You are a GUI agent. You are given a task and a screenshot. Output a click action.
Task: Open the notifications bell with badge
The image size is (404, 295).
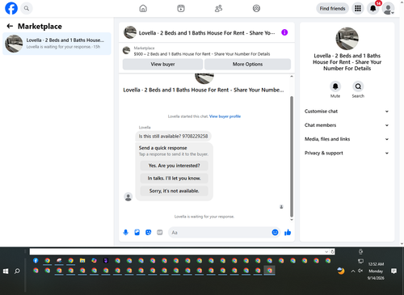pyautogui.click(x=373, y=9)
